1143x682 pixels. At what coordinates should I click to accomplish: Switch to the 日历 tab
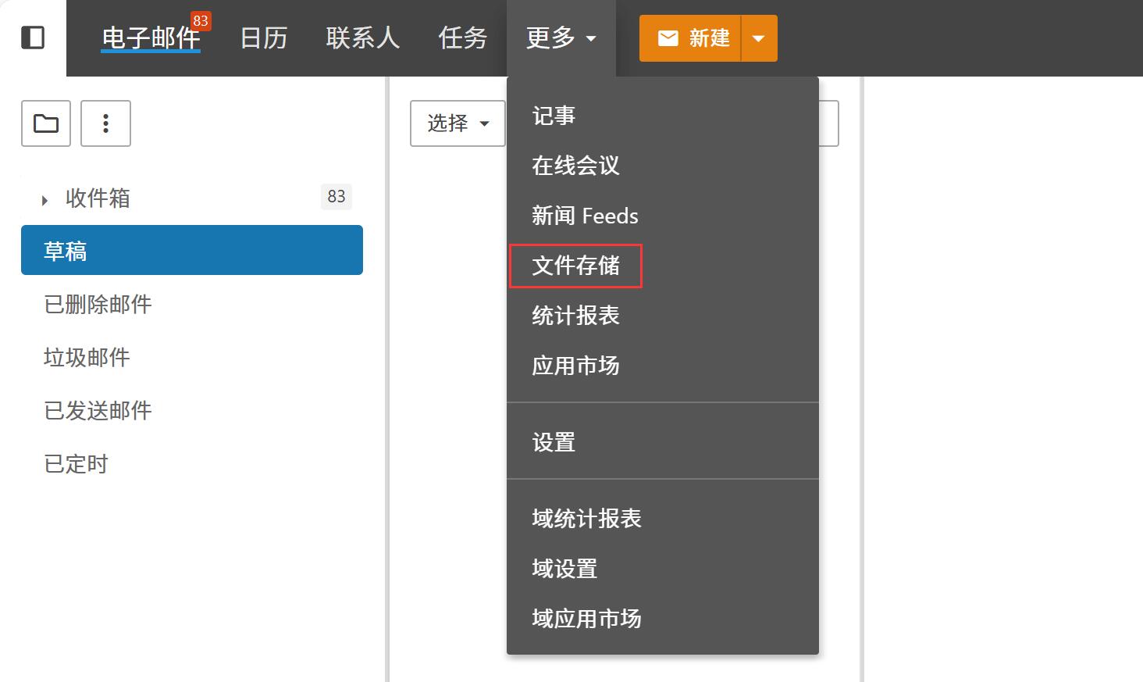coord(263,38)
